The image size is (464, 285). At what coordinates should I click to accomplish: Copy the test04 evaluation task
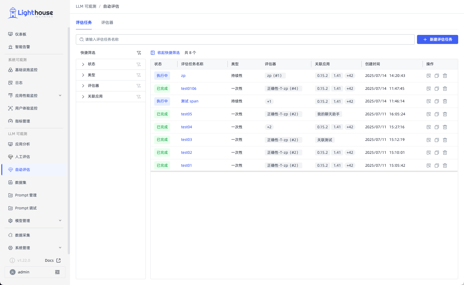point(437,127)
